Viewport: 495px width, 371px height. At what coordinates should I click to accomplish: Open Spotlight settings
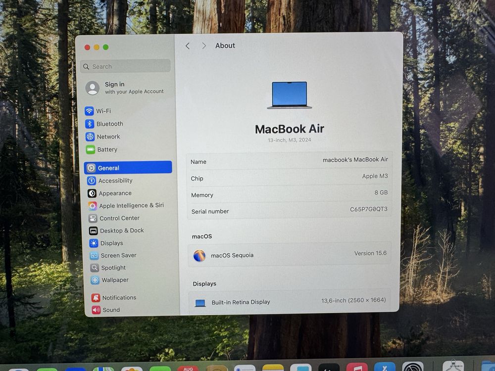click(108, 268)
